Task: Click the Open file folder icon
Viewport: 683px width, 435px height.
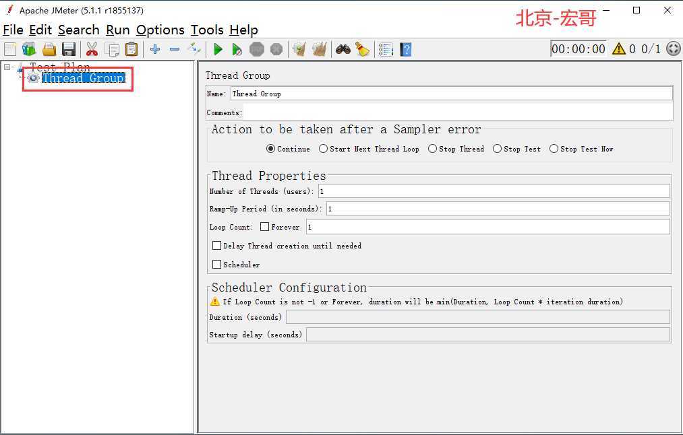Action: pyautogui.click(x=49, y=49)
